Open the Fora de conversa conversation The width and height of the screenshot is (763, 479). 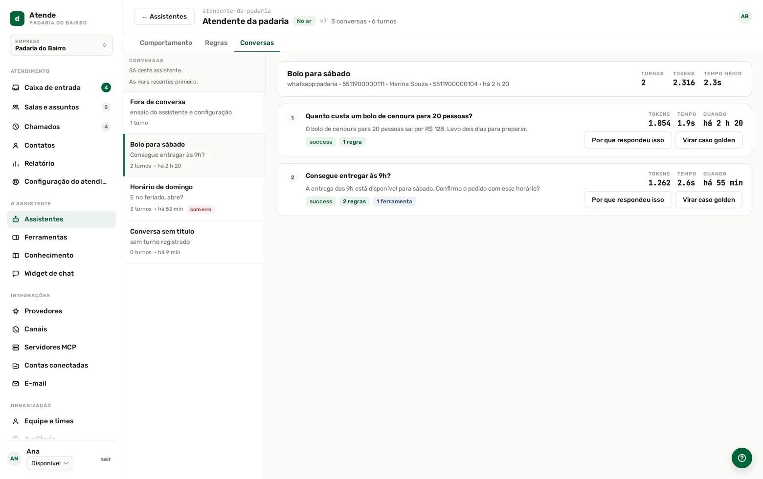[x=195, y=112]
